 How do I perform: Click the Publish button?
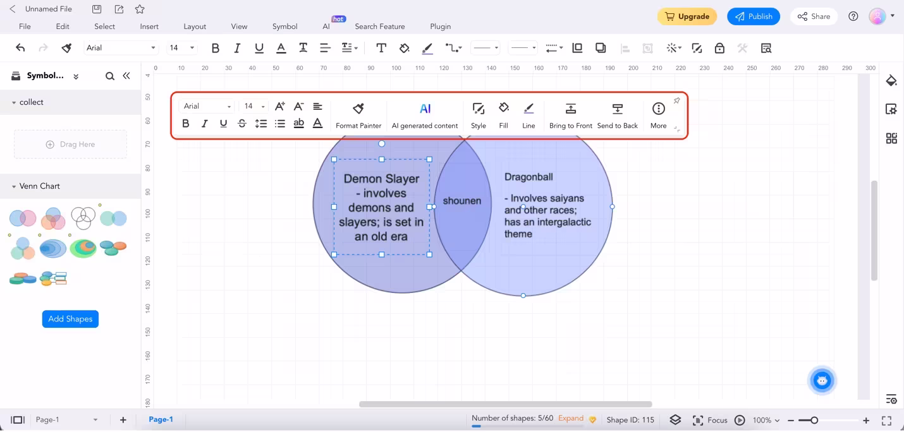[754, 16]
